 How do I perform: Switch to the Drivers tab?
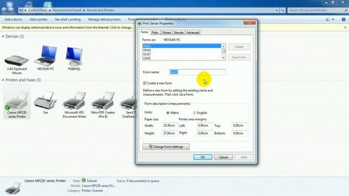point(166,33)
